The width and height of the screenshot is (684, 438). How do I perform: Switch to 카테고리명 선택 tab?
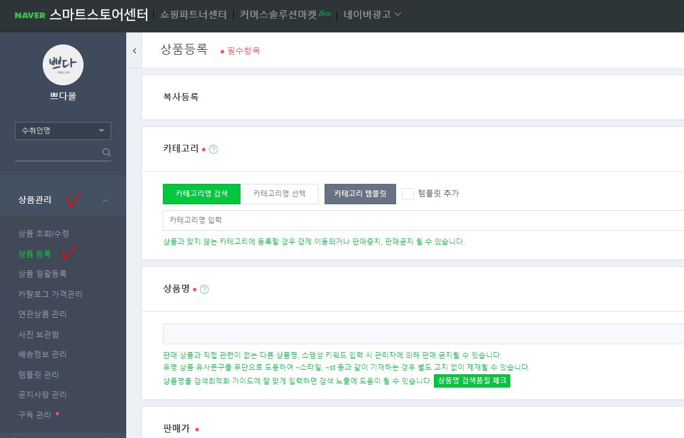pos(279,193)
